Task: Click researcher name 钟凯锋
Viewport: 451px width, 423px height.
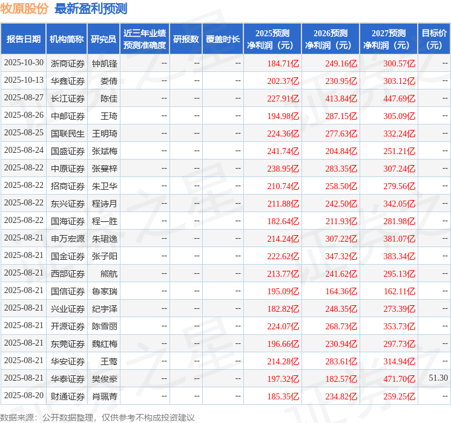Action: pos(105,63)
